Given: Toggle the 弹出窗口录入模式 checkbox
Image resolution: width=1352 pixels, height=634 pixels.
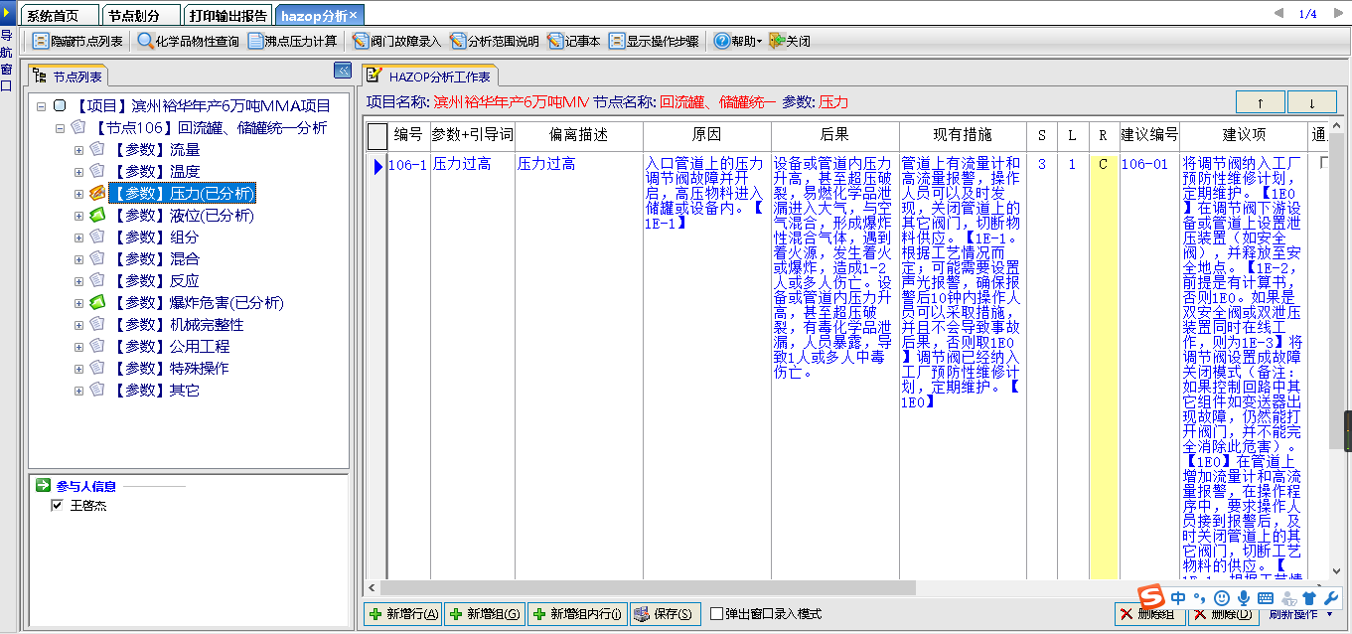Looking at the screenshot, I should (x=716, y=614).
